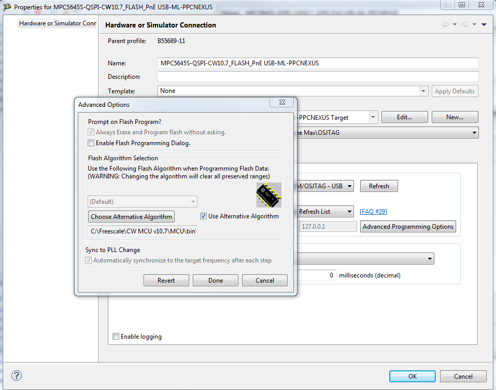Click the Edit... button
This screenshot has width=496, height=390.
[x=405, y=117]
